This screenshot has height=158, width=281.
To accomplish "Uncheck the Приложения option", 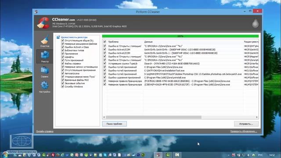I will [62, 54].
